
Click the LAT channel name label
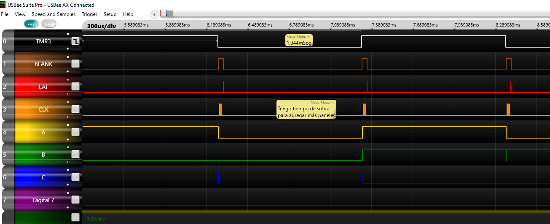(x=43, y=87)
